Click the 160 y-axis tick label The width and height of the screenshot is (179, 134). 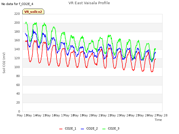pos(17,40)
